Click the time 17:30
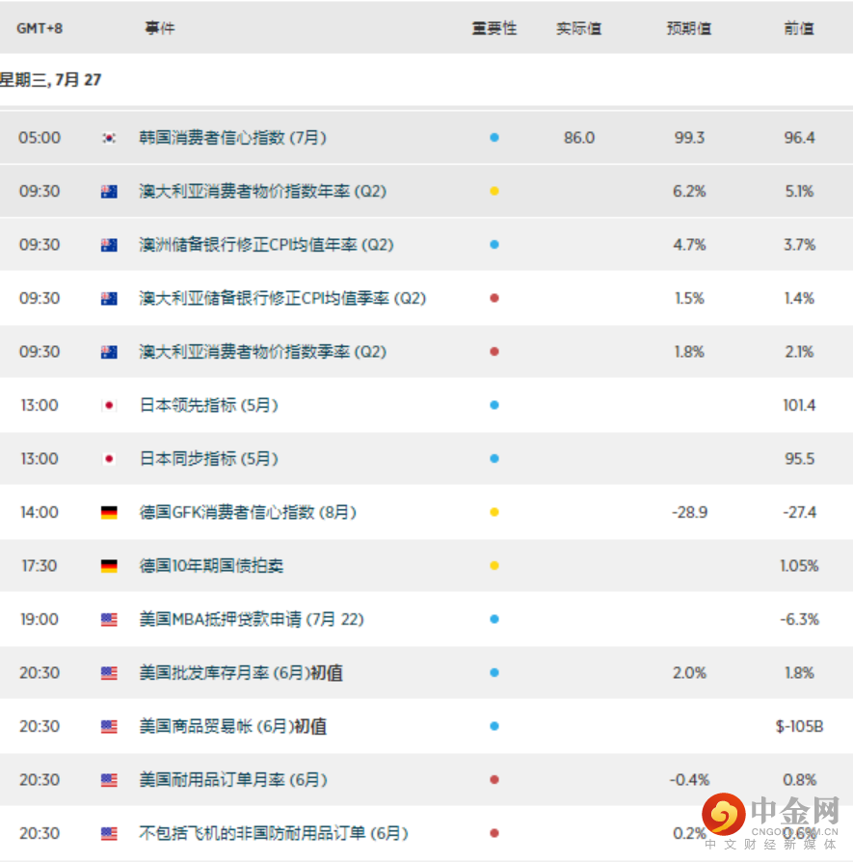Screen dimensions: 853x862 pos(40,565)
